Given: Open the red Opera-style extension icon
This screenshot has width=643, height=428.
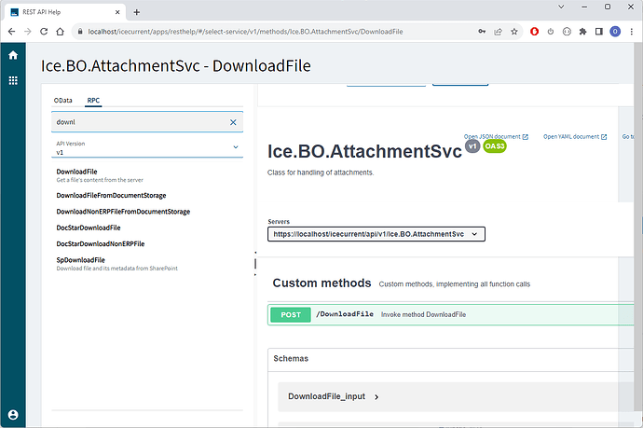Looking at the screenshot, I should point(534,32).
